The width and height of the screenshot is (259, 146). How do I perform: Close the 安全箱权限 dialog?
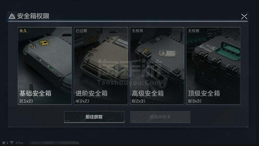(244, 16)
